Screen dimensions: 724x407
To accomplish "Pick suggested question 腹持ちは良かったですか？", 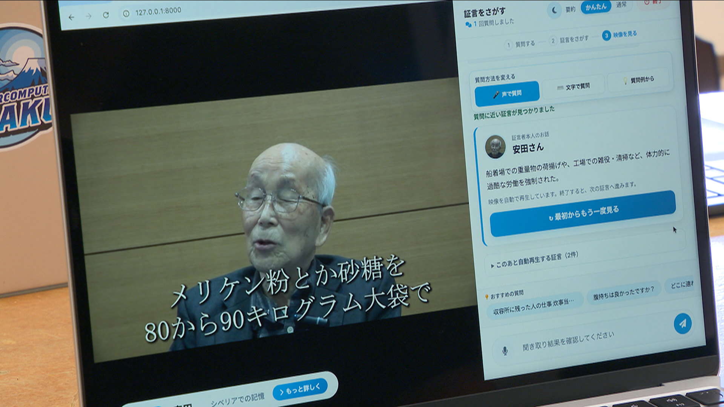I will point(623,292).
